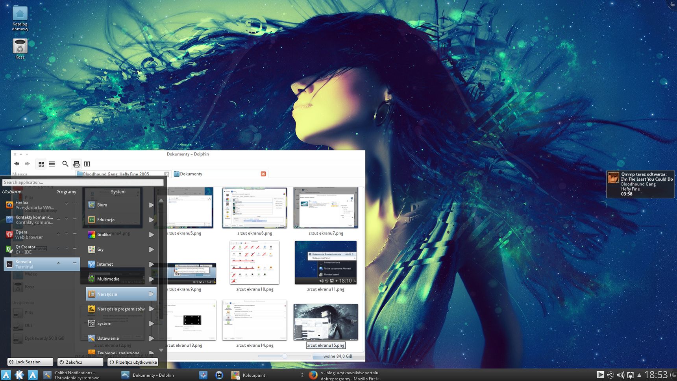Viewport: 677px width, 381px height.
Task: Expand the Multimedia category
Action: (121, 279)
